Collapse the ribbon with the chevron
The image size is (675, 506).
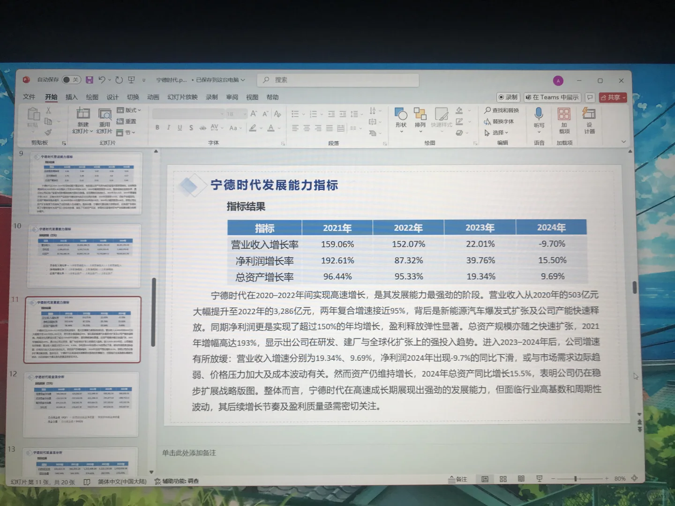pyautogui.click(x=623, y=141)
